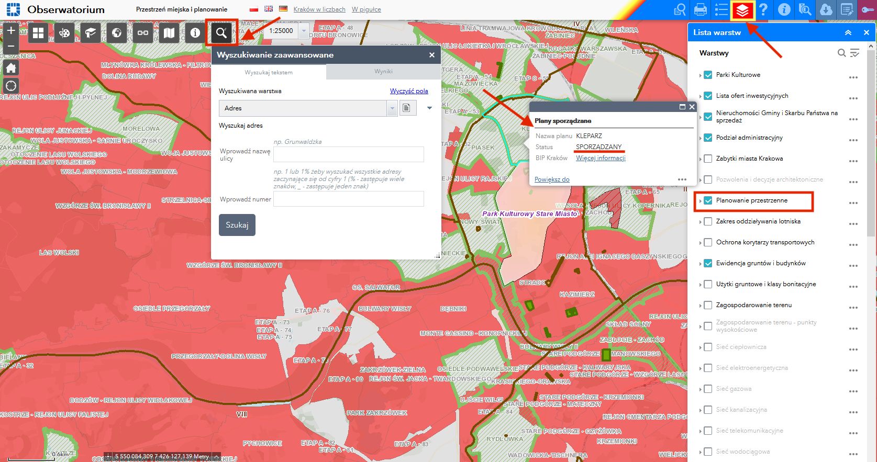The image size is (877, 462).
Task: Open the map scale 1:25000 dropdown
Action: pos(304,31)
